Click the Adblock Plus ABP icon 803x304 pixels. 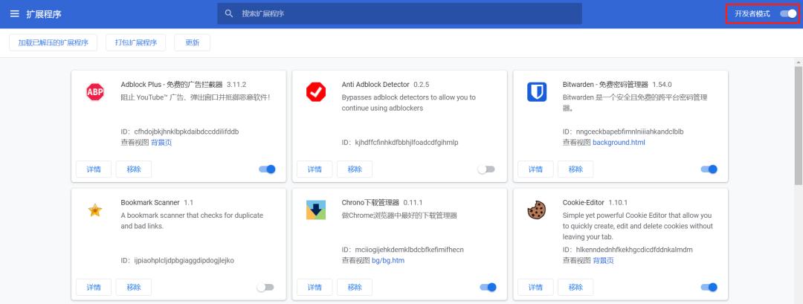click(94, 92)
